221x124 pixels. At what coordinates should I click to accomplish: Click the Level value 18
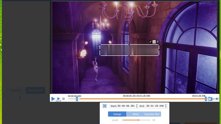pyautogui.click(x=154, y=120)
